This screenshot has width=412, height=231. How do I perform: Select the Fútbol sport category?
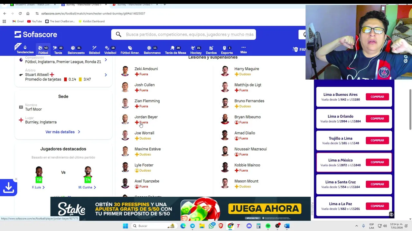43,50
